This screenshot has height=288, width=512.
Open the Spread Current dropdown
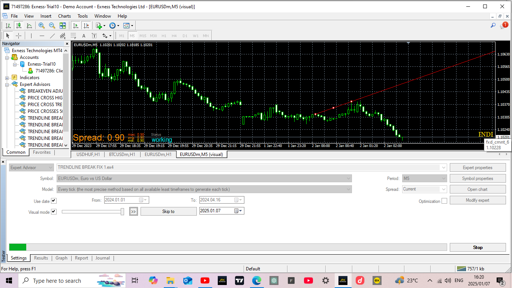pyautogui.click(x=424, y=189)
